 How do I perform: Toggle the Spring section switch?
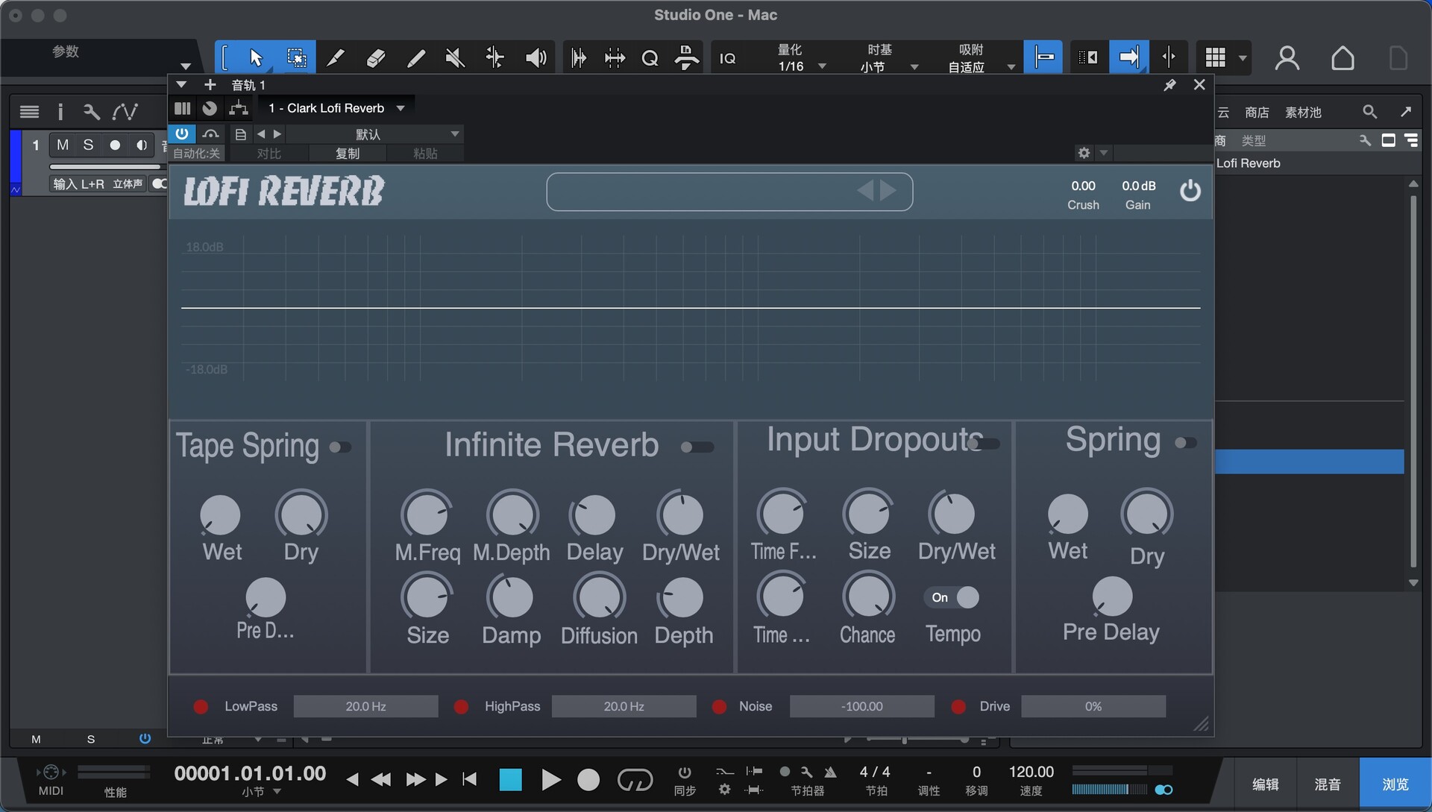click(1186, 443)
